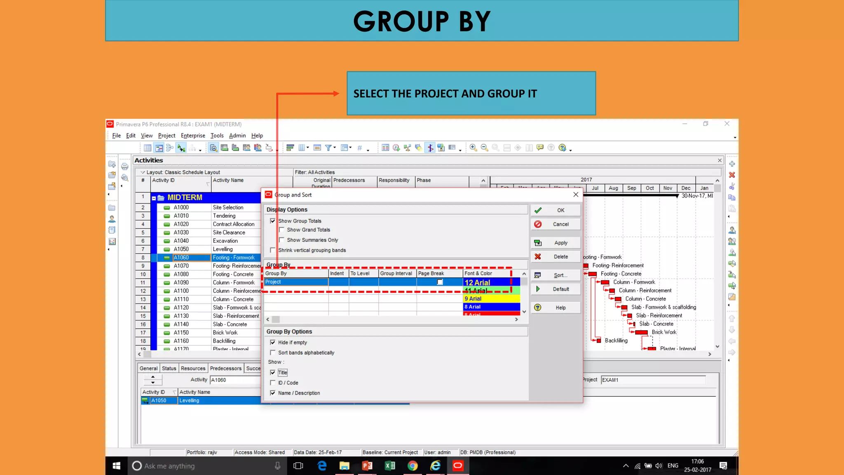The image size is (844, 475).
Task: Toggle Sort bands alphabetically checkbox
Action: [273, 353]
